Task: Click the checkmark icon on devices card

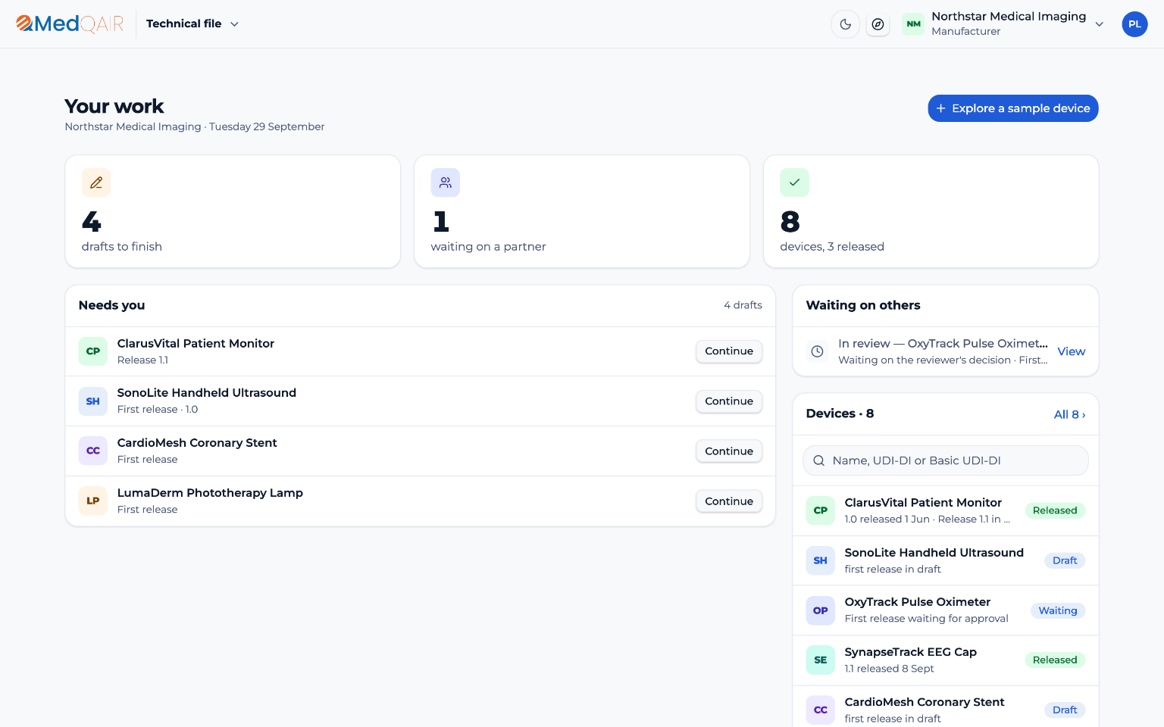Action: pos(795,183)
